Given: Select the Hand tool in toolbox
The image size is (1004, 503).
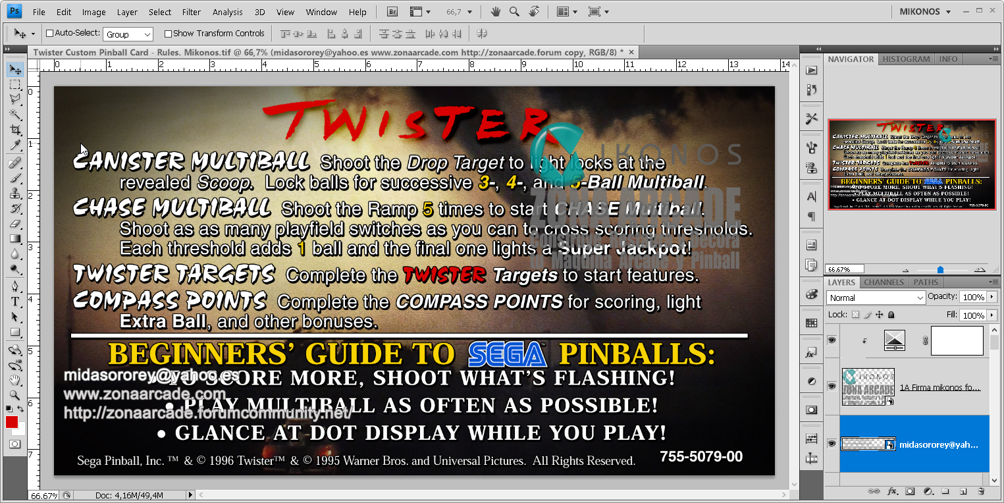Looking at the screenshot, I should [15, 381].
